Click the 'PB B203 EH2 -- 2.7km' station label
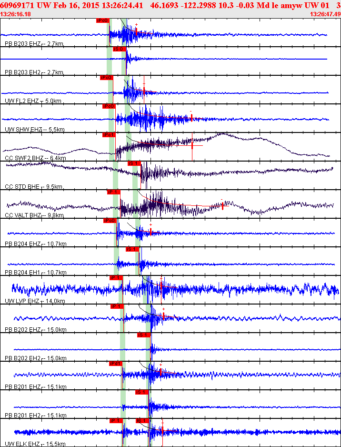Viewport: 341px width, 447px height. pos(34,72)
